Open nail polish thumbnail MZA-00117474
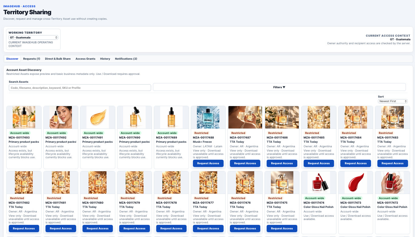The image size is (415, 237). (319, 182)
